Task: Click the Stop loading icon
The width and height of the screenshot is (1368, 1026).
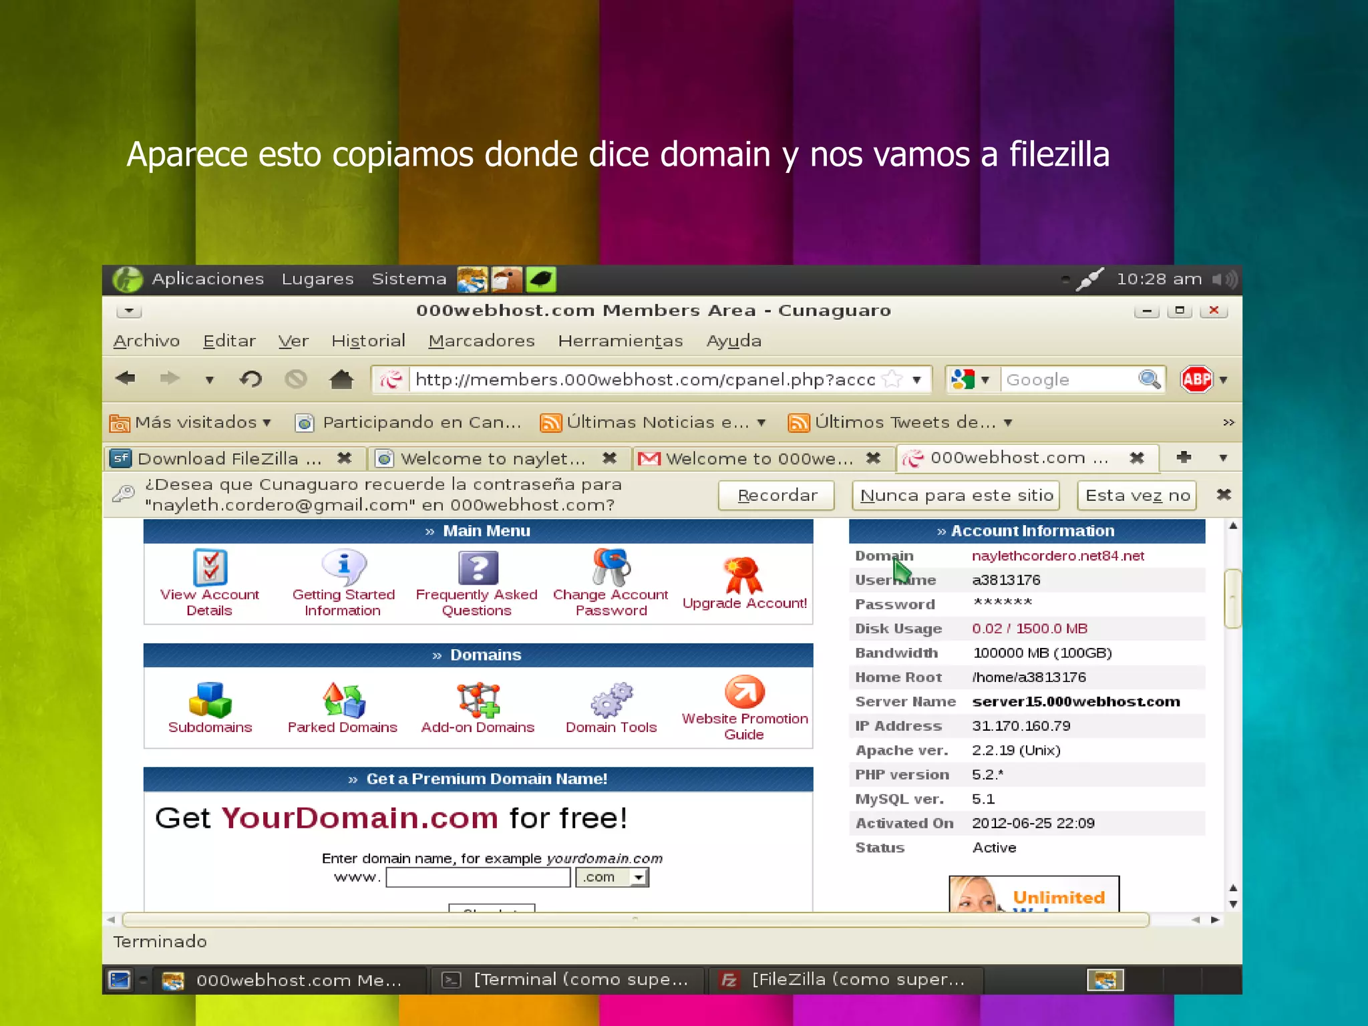Action: [295, 379]
